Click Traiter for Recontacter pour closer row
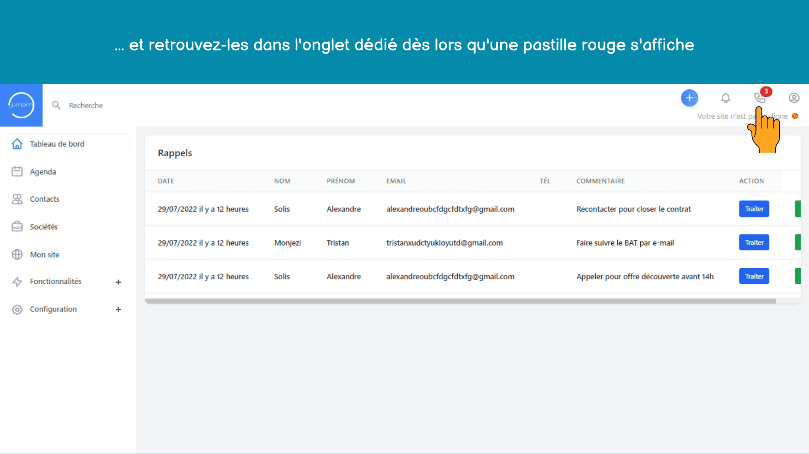This screenshot has width=809, height=454. coord(754,209)
